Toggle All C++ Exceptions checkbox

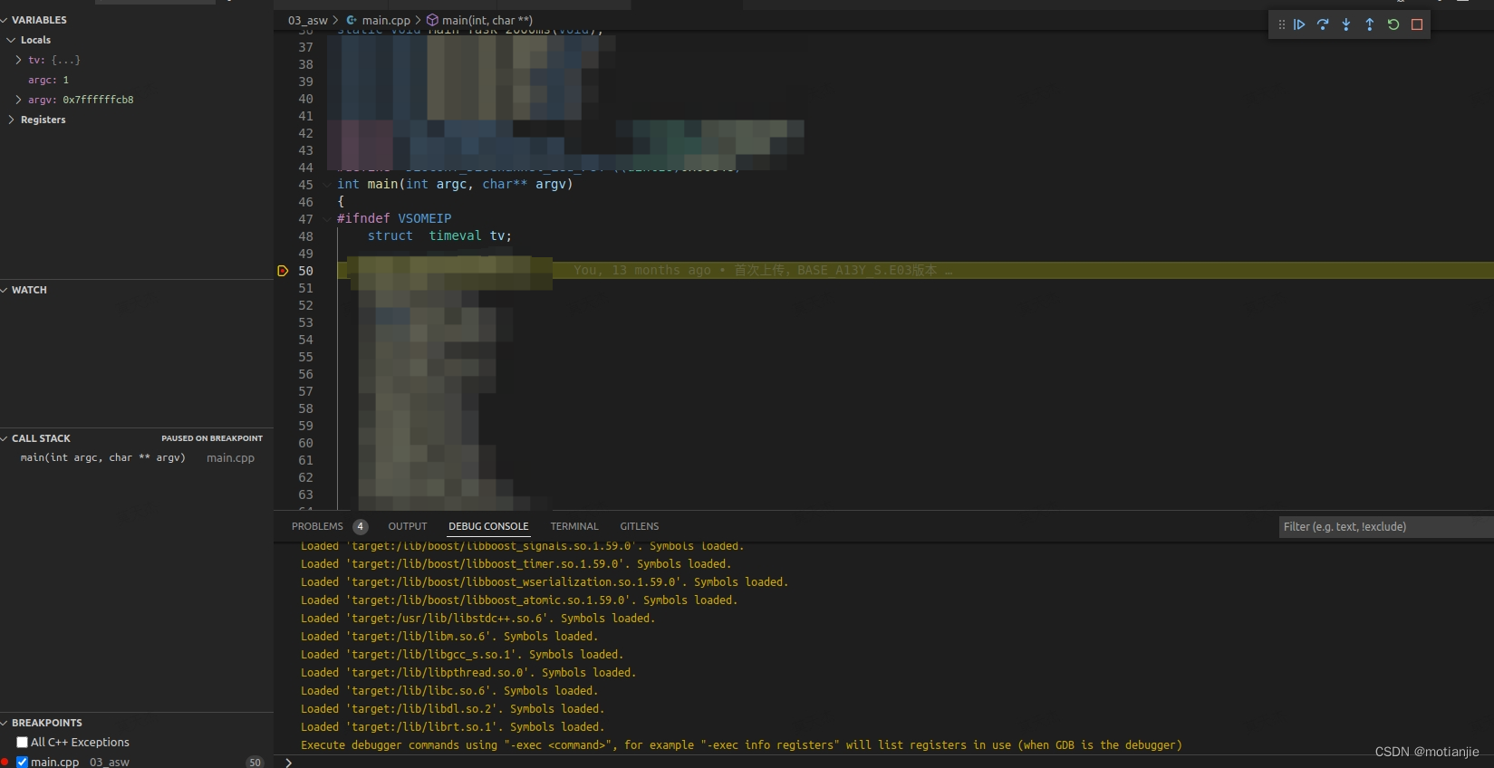(22, 742)
